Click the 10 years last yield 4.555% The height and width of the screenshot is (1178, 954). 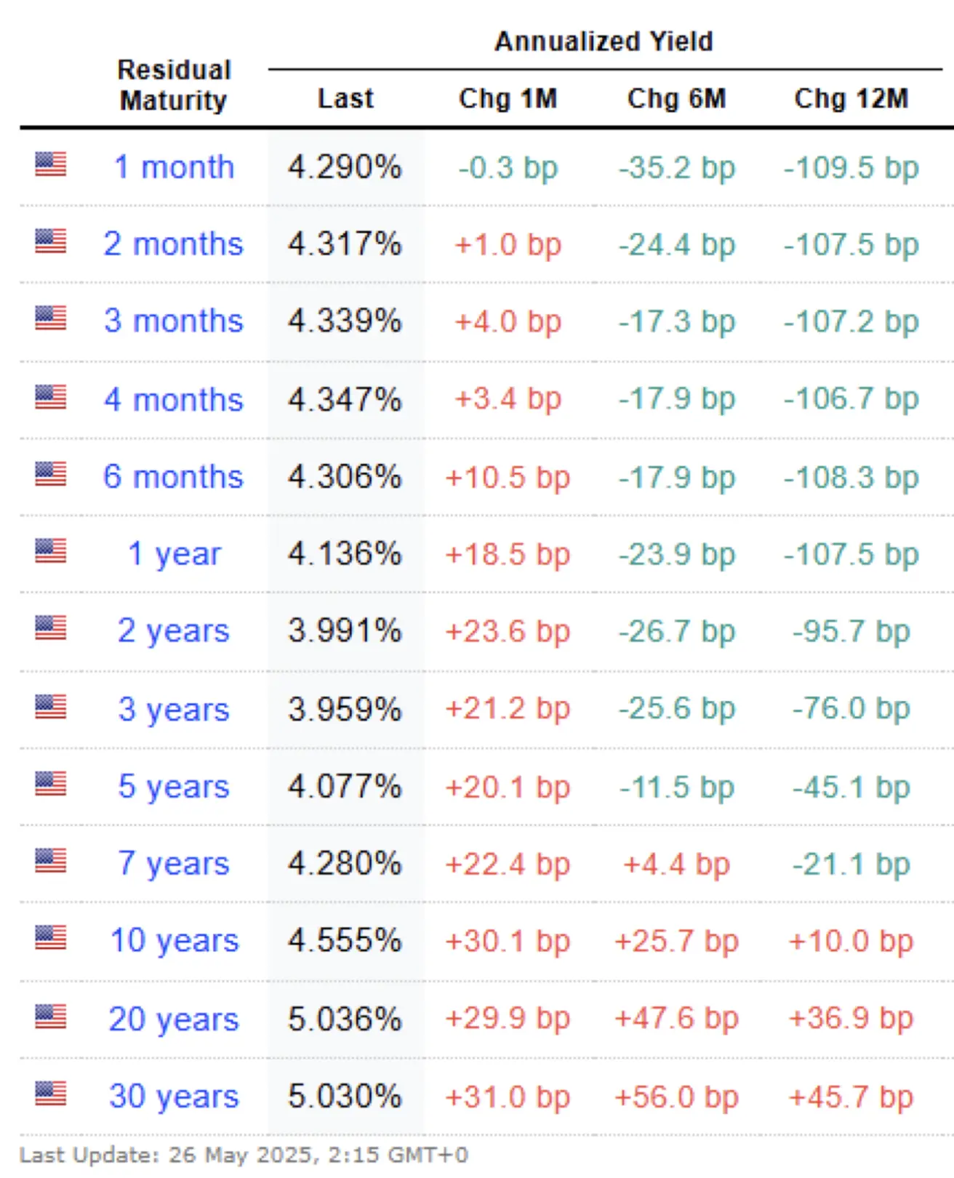click(345, 941)
